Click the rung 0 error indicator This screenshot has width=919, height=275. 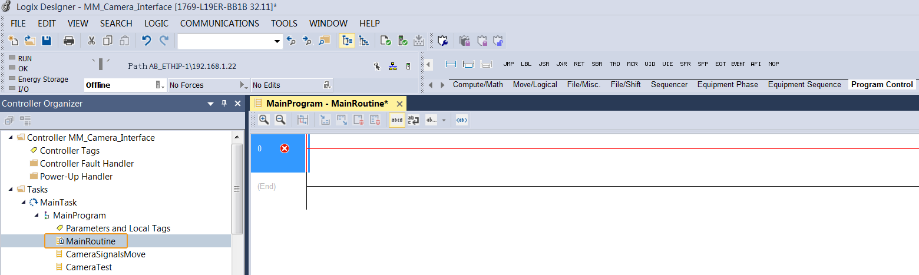(x=285, y=148)
